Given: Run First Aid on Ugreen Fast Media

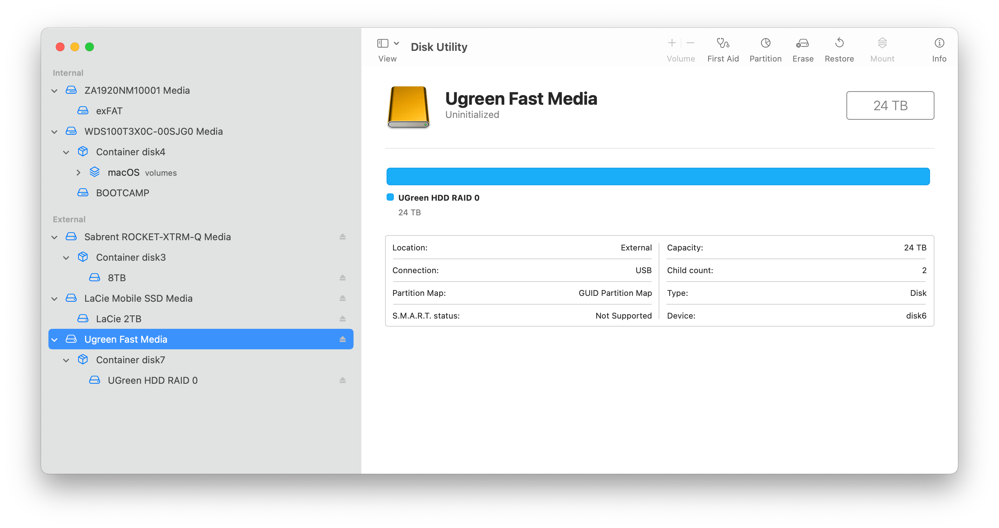Looking at the screenshot, I should 723,48.
